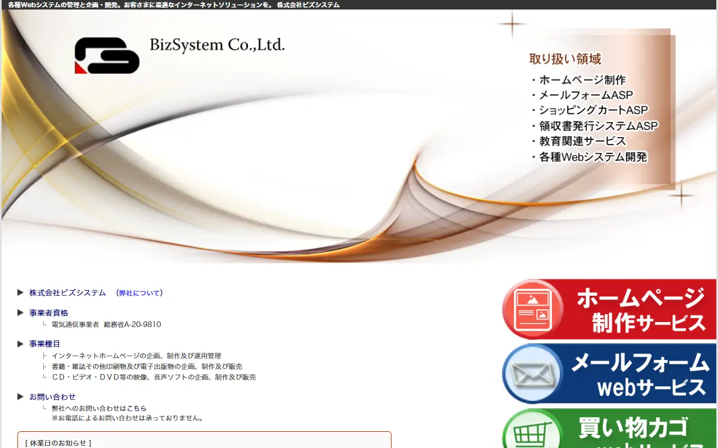
Task: Click the ※お電話によるお問い合わせ notice text
Action: (x=128, y=418)
